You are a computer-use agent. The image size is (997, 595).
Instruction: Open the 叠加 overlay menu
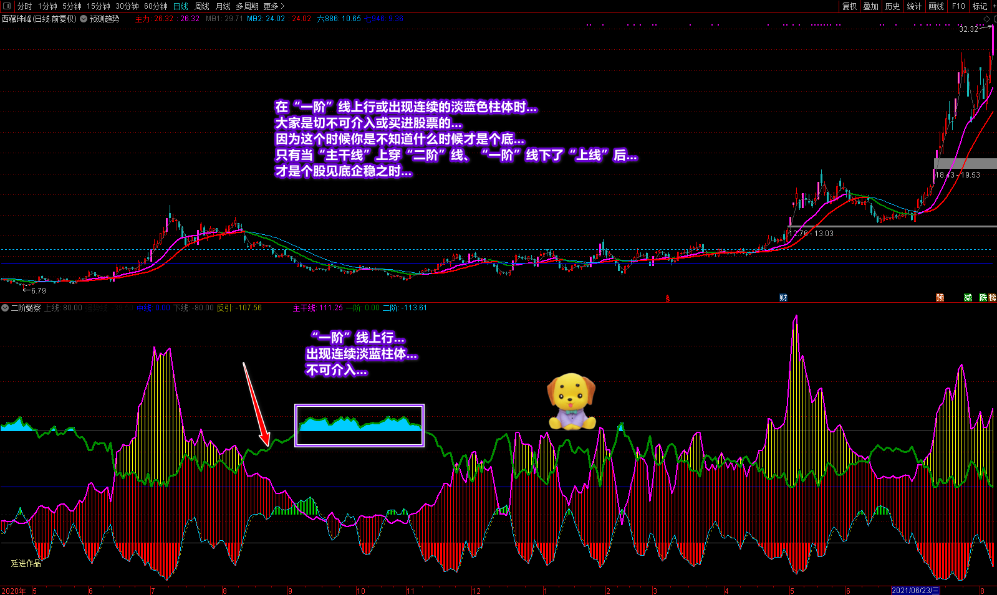pyautogui.click(x=871, y=6)
